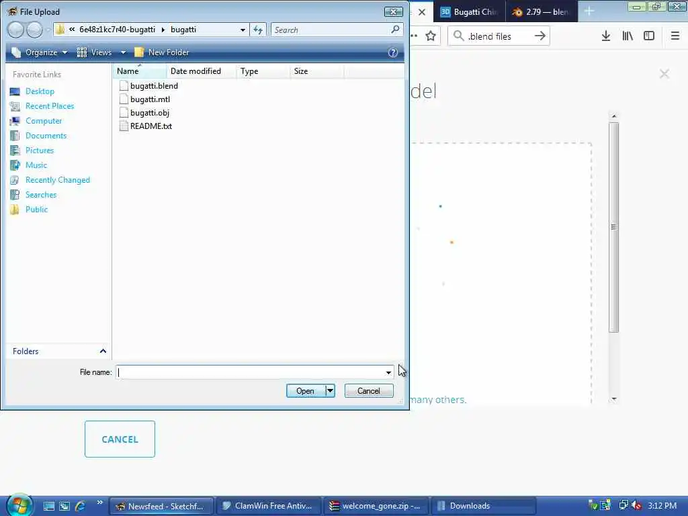Sort files by the Type column header
This screenshot has height=516, width=688.
pos(263,71)
